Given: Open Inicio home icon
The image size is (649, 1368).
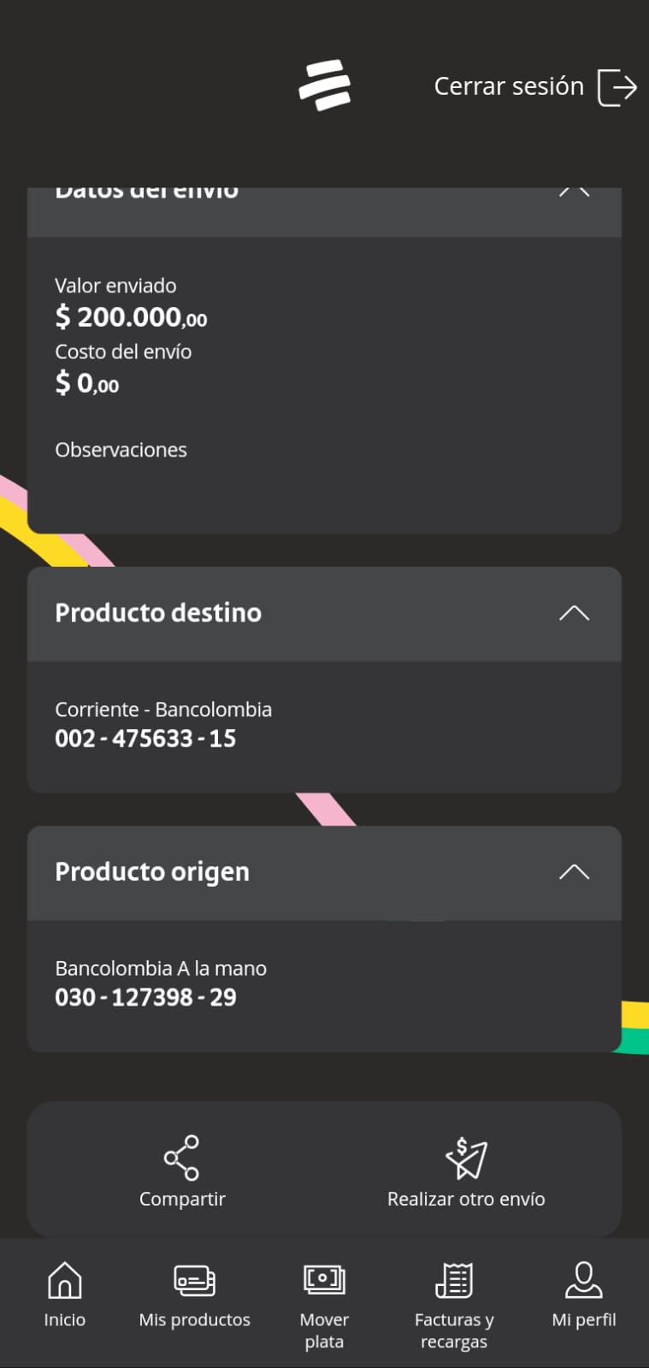Looking at the screenshot, I should (x=65, y=1281).
